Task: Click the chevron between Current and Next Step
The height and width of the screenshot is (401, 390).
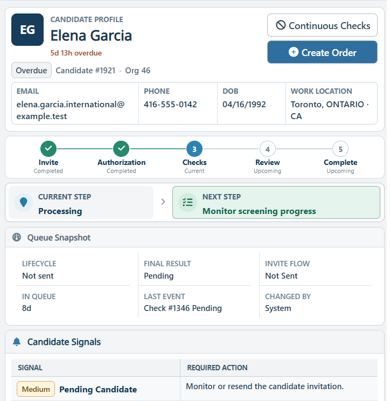Action: click(x=163, y=202)
